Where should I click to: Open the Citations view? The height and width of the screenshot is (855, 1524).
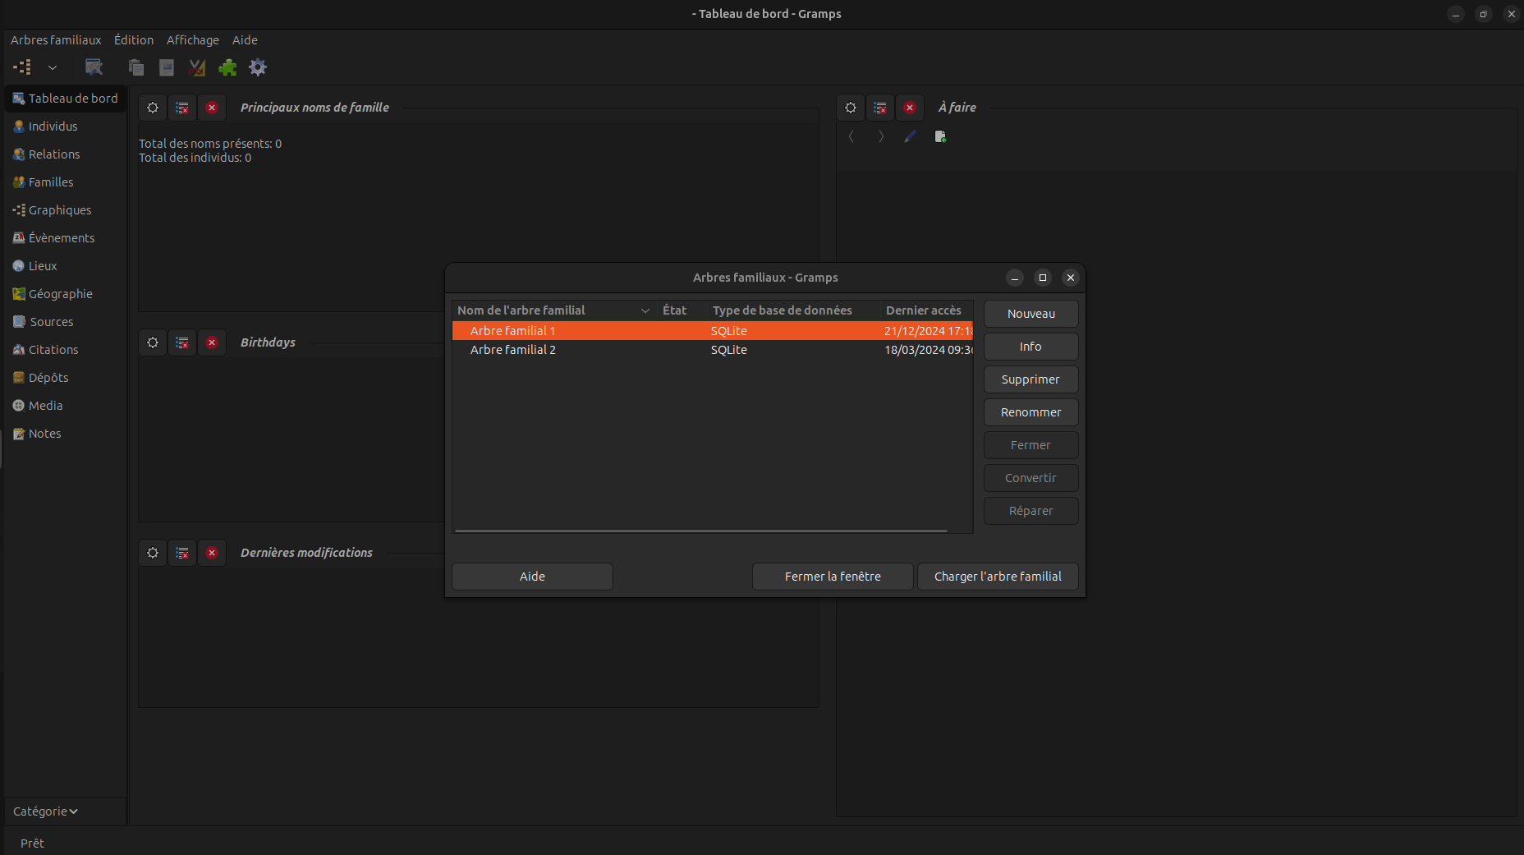pos(66,350)
